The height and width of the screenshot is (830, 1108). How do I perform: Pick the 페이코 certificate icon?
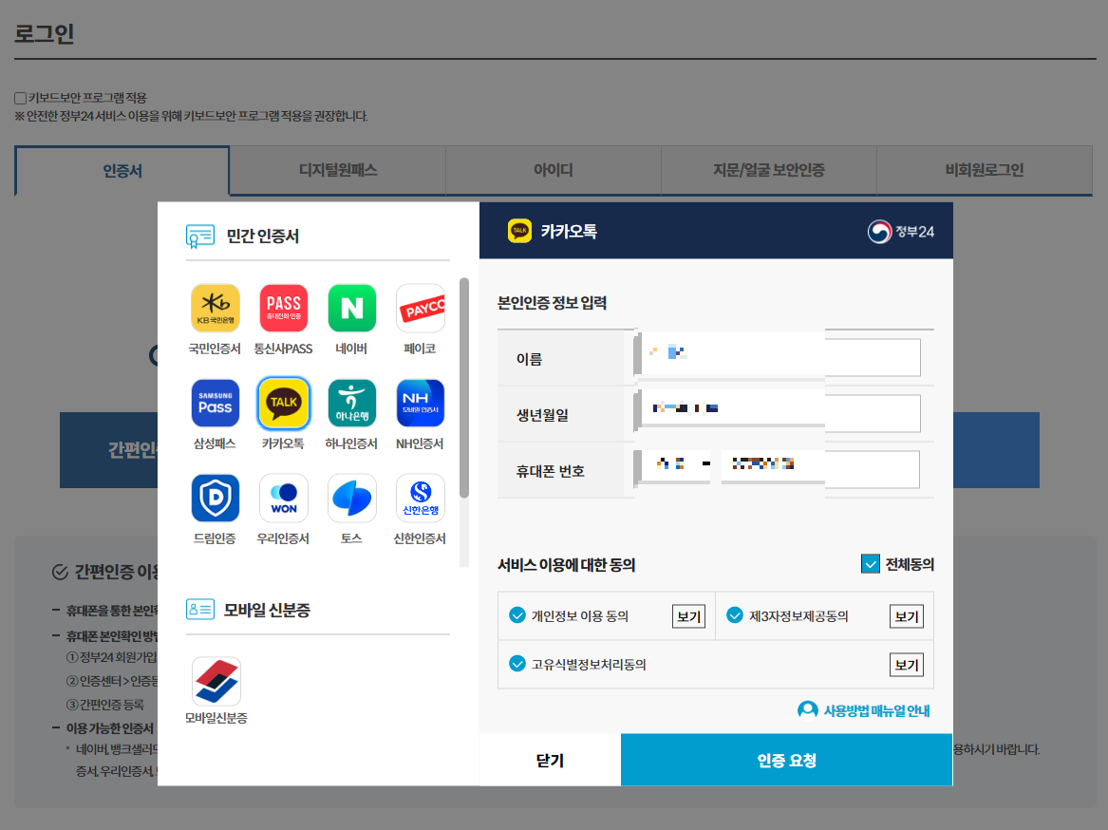click(421, 309)
